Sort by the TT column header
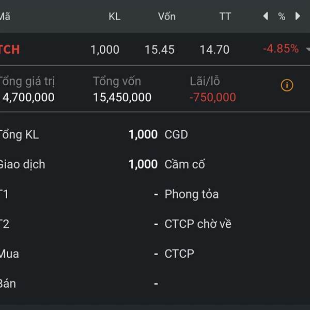 point(225,17)
